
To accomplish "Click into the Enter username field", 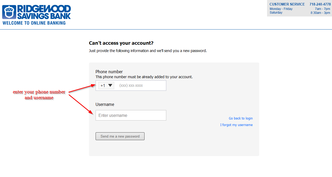I will pos(131,115).
